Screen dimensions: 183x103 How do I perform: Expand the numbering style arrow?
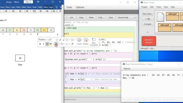click(x=75, y=40)
